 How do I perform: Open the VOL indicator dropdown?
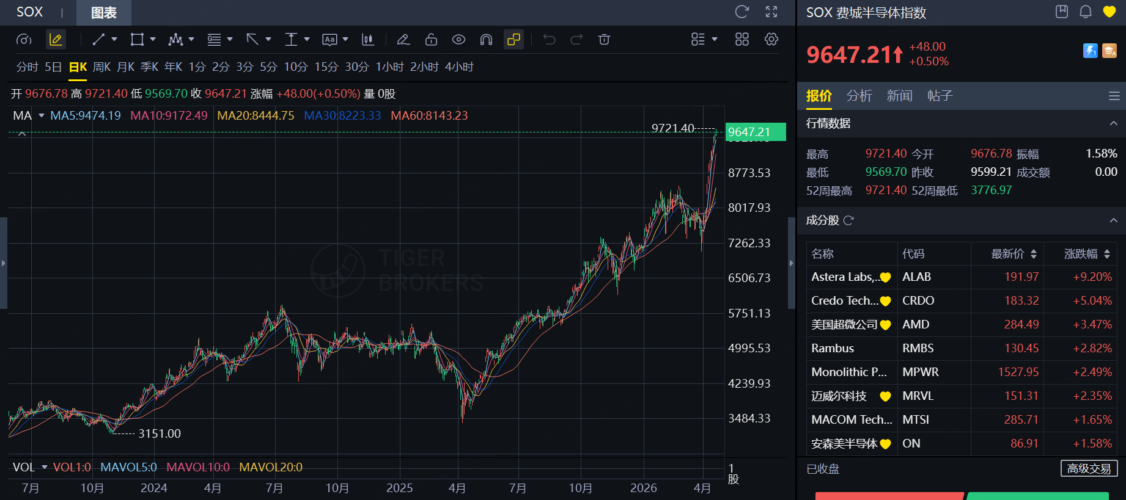44,467
